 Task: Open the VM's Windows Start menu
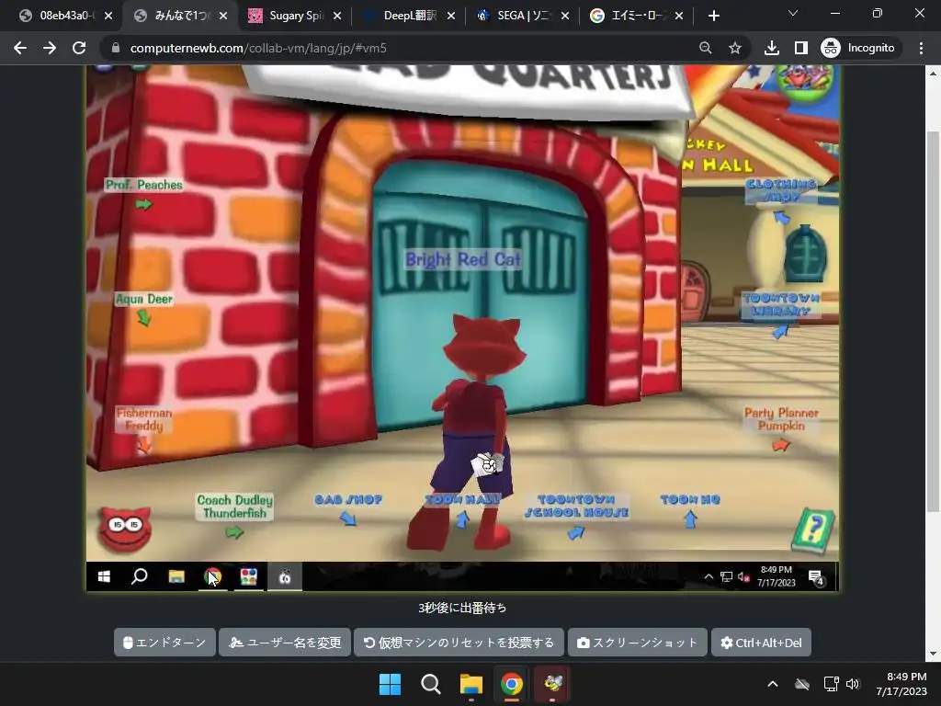tap(104, 576)
